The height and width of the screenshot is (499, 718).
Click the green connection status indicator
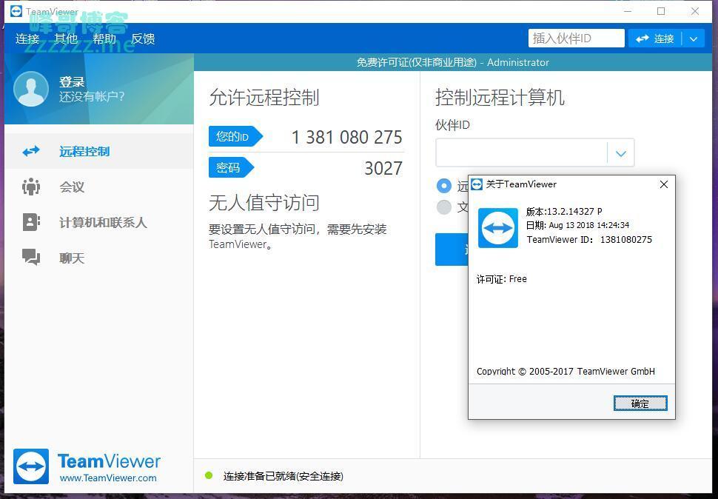click(x=209, y=476)
